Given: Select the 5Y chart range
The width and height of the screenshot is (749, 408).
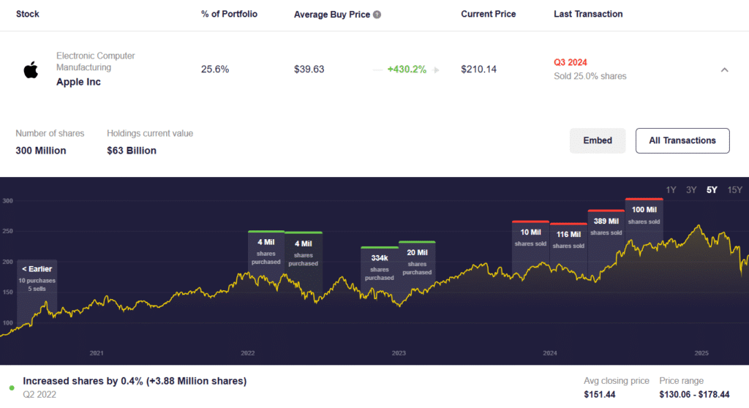Looking at the screenshot, I should (x=712, y=189).
